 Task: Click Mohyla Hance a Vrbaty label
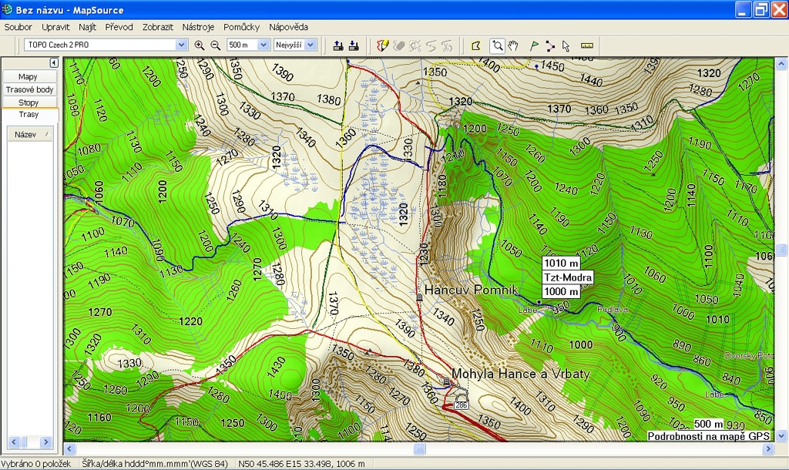[521, 374]
